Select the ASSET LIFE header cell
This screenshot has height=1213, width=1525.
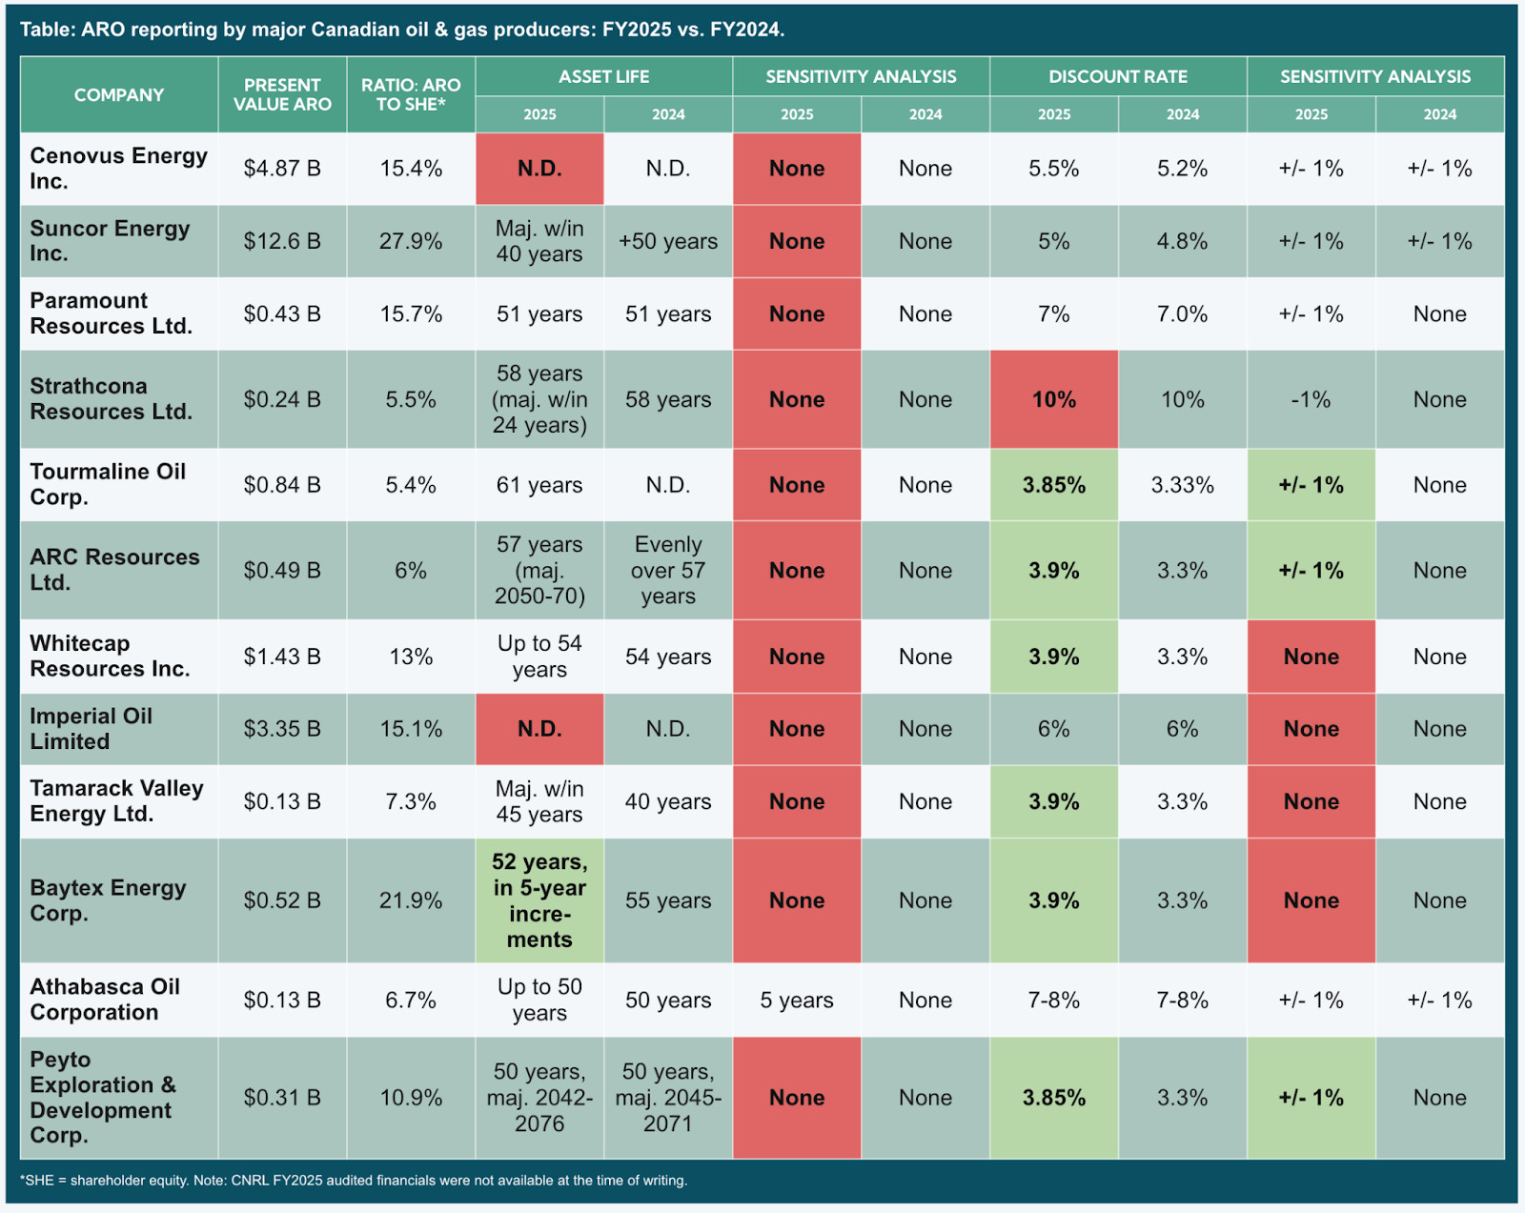pyautogui.click(x=603, y=76)
